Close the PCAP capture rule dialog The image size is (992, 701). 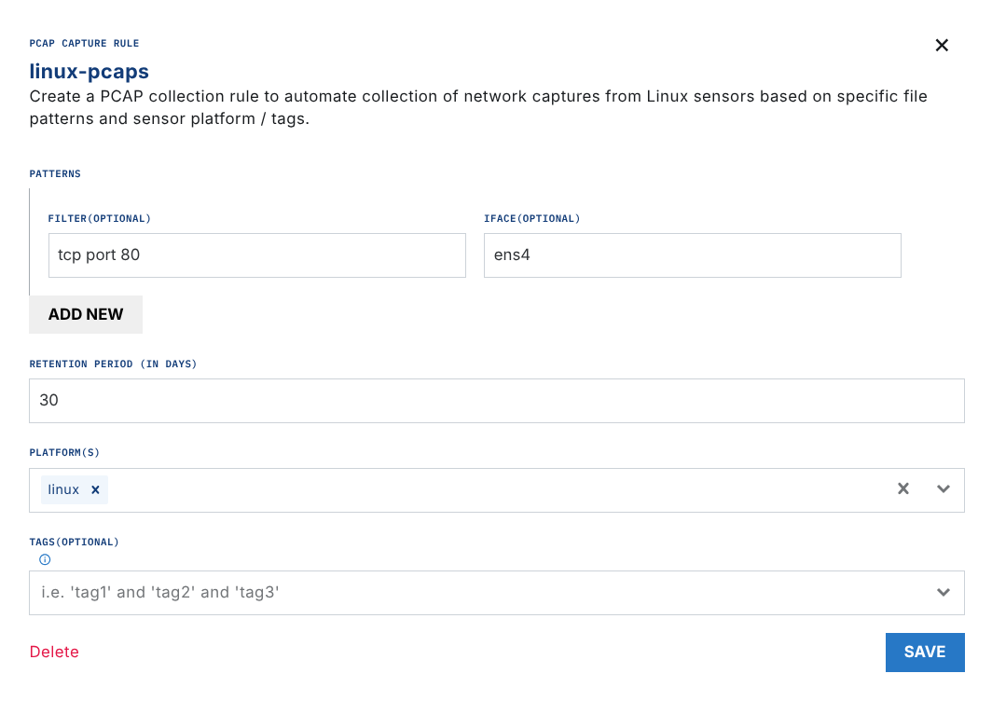coord(942,45)
